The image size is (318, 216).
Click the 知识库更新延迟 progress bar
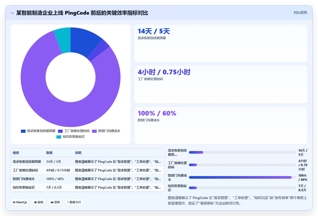click(242, 188)
